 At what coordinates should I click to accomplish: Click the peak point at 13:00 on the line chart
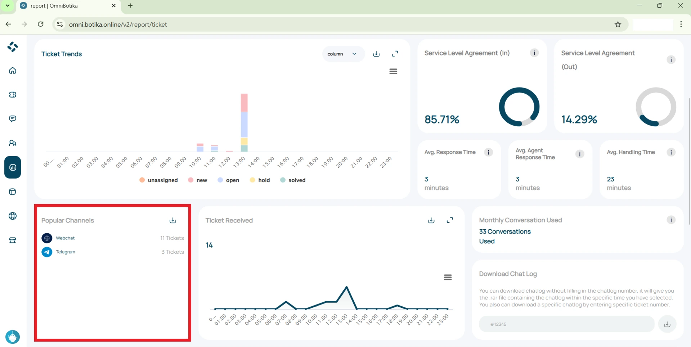(x=346, y=287)
